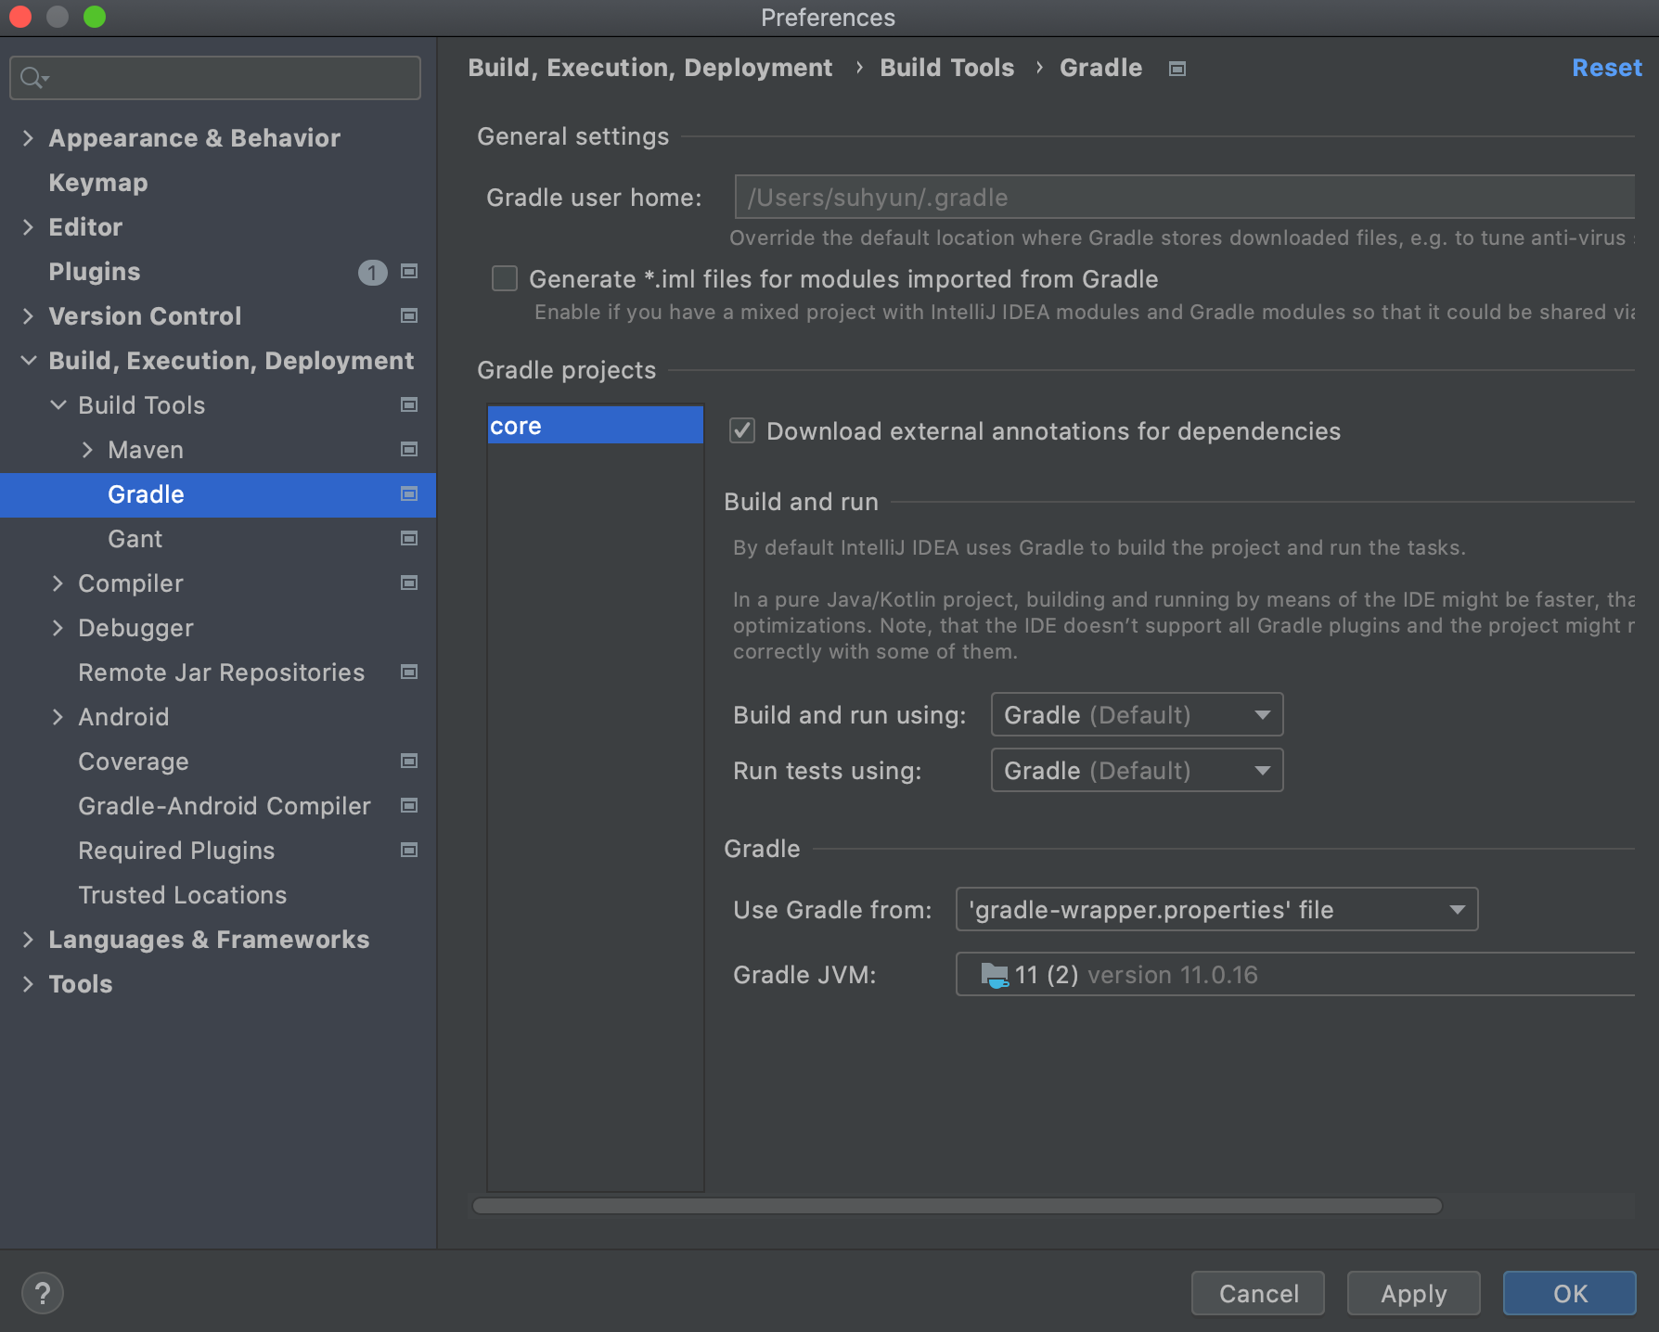Open help with the question mark button
1659x1332 pixels.
point(43,1293)
